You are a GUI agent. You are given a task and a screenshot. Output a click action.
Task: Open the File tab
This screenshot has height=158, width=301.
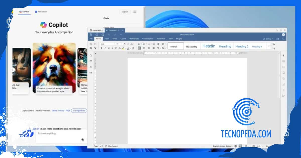click(x=91, y=39)
